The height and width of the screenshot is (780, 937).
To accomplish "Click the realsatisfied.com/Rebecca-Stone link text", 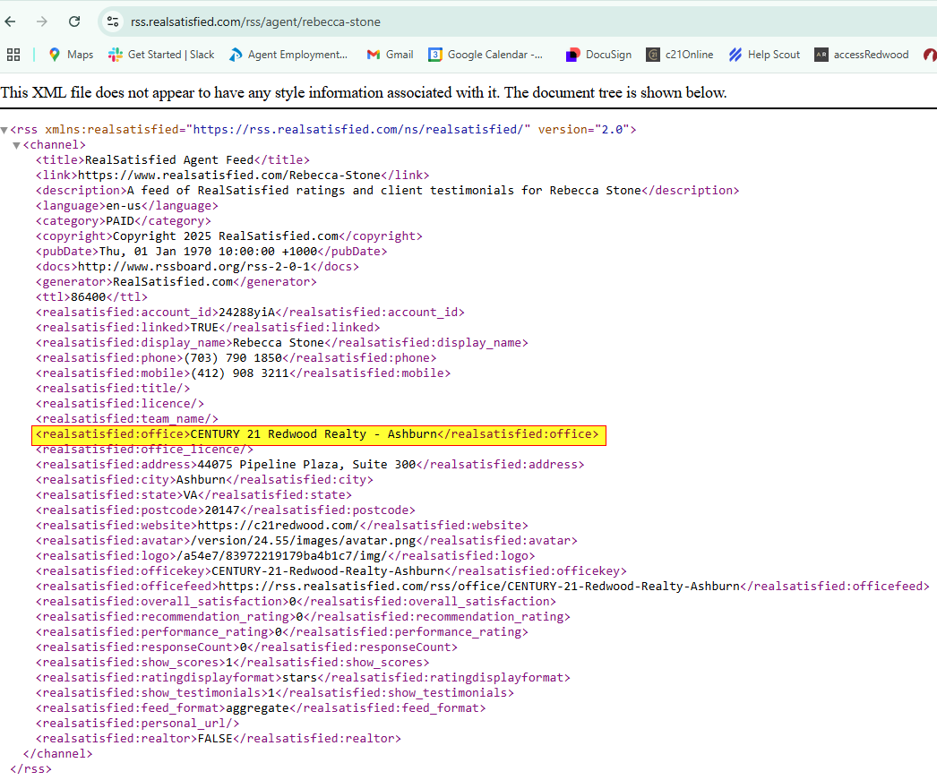I will (x=228, y=176).
